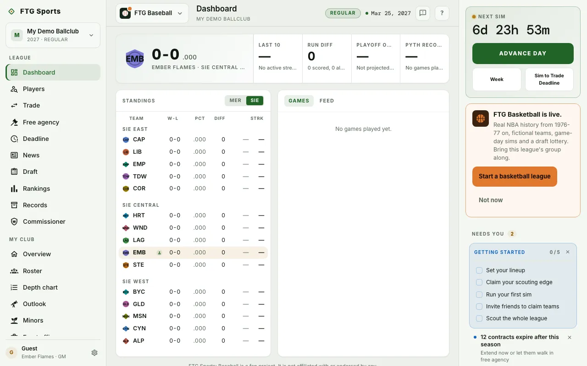Open Roster in the sidebar
Viewport: 587px width, 366px height.
tap(53, 271)
